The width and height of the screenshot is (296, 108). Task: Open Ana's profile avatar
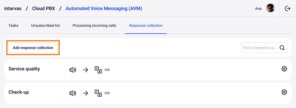click(270, 8)
